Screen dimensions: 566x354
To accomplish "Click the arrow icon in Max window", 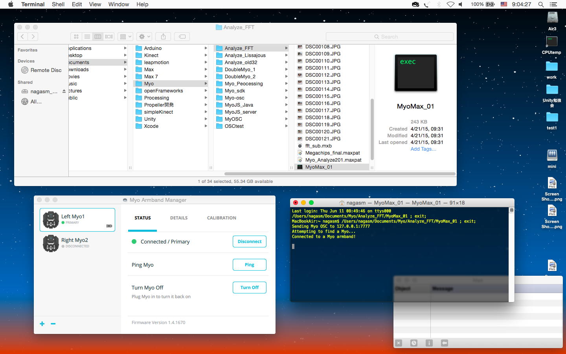I will point(445,343).
